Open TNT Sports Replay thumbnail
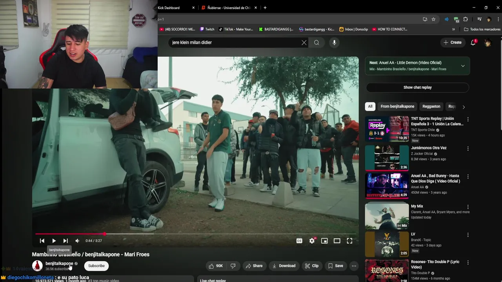Screen dimensions: 502x282 tap(387, 128)
